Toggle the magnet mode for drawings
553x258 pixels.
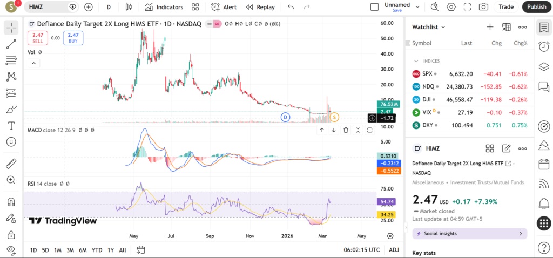[11, 202]
